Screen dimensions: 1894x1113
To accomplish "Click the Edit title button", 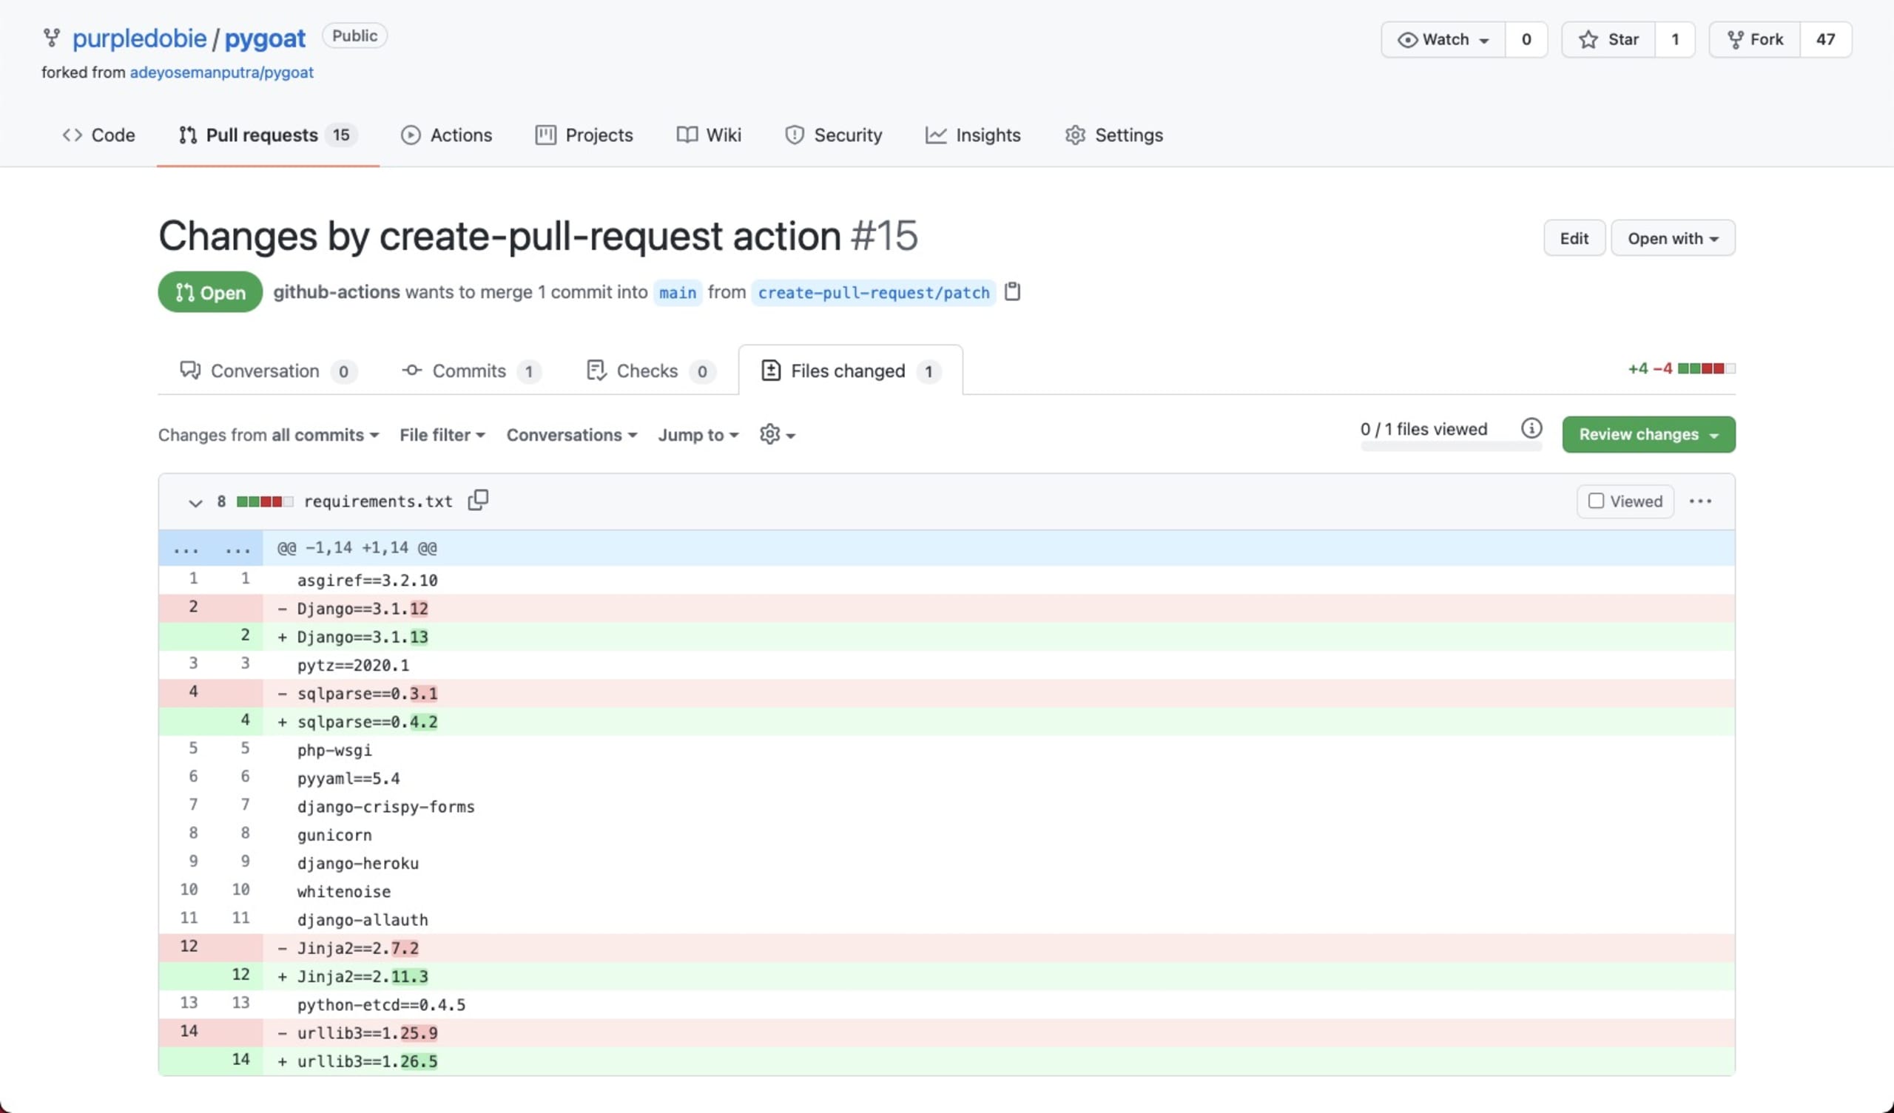I will tap(1574, 238).
